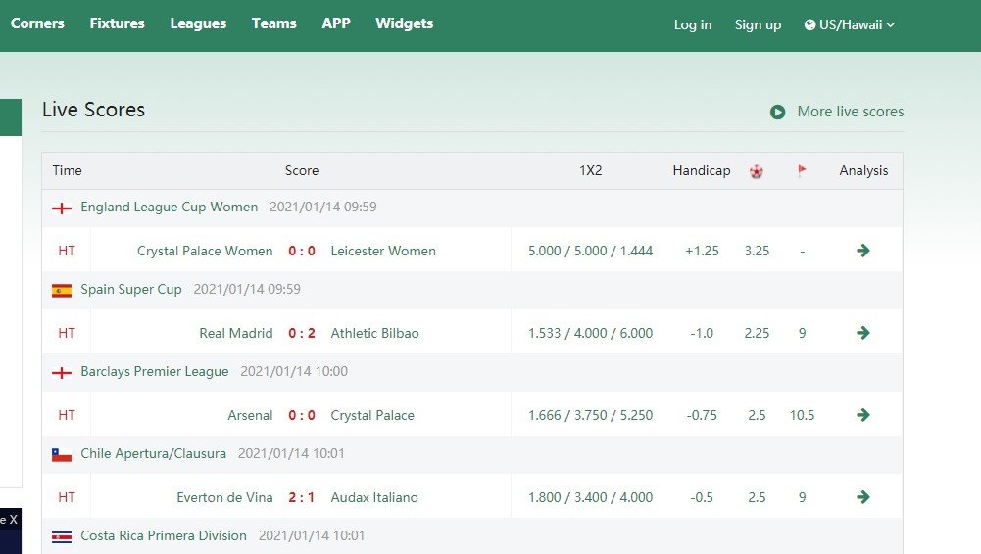Expand the US/Hawaii timezone dropdown
This screenshot has width=981, height=554.
point(850,25)
